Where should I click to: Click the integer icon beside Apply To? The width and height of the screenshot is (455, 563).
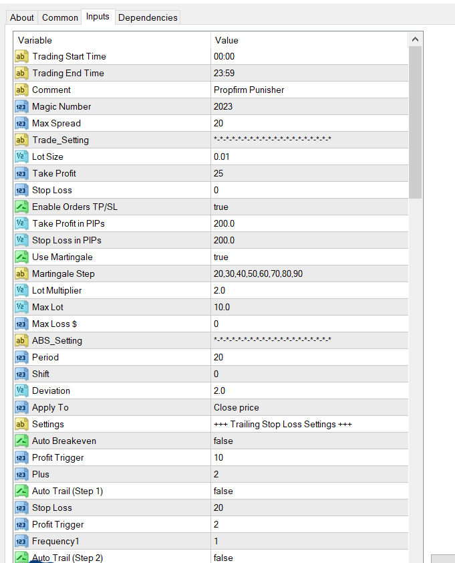click(21, 407)
